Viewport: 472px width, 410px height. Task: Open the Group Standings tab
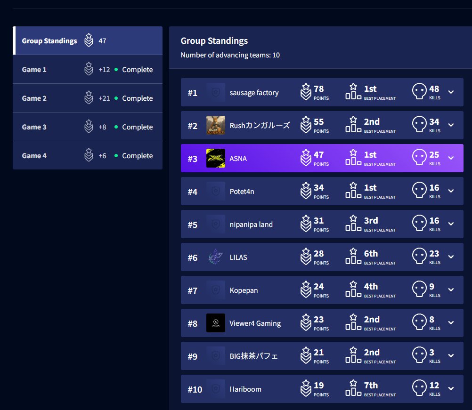(88, 40)
